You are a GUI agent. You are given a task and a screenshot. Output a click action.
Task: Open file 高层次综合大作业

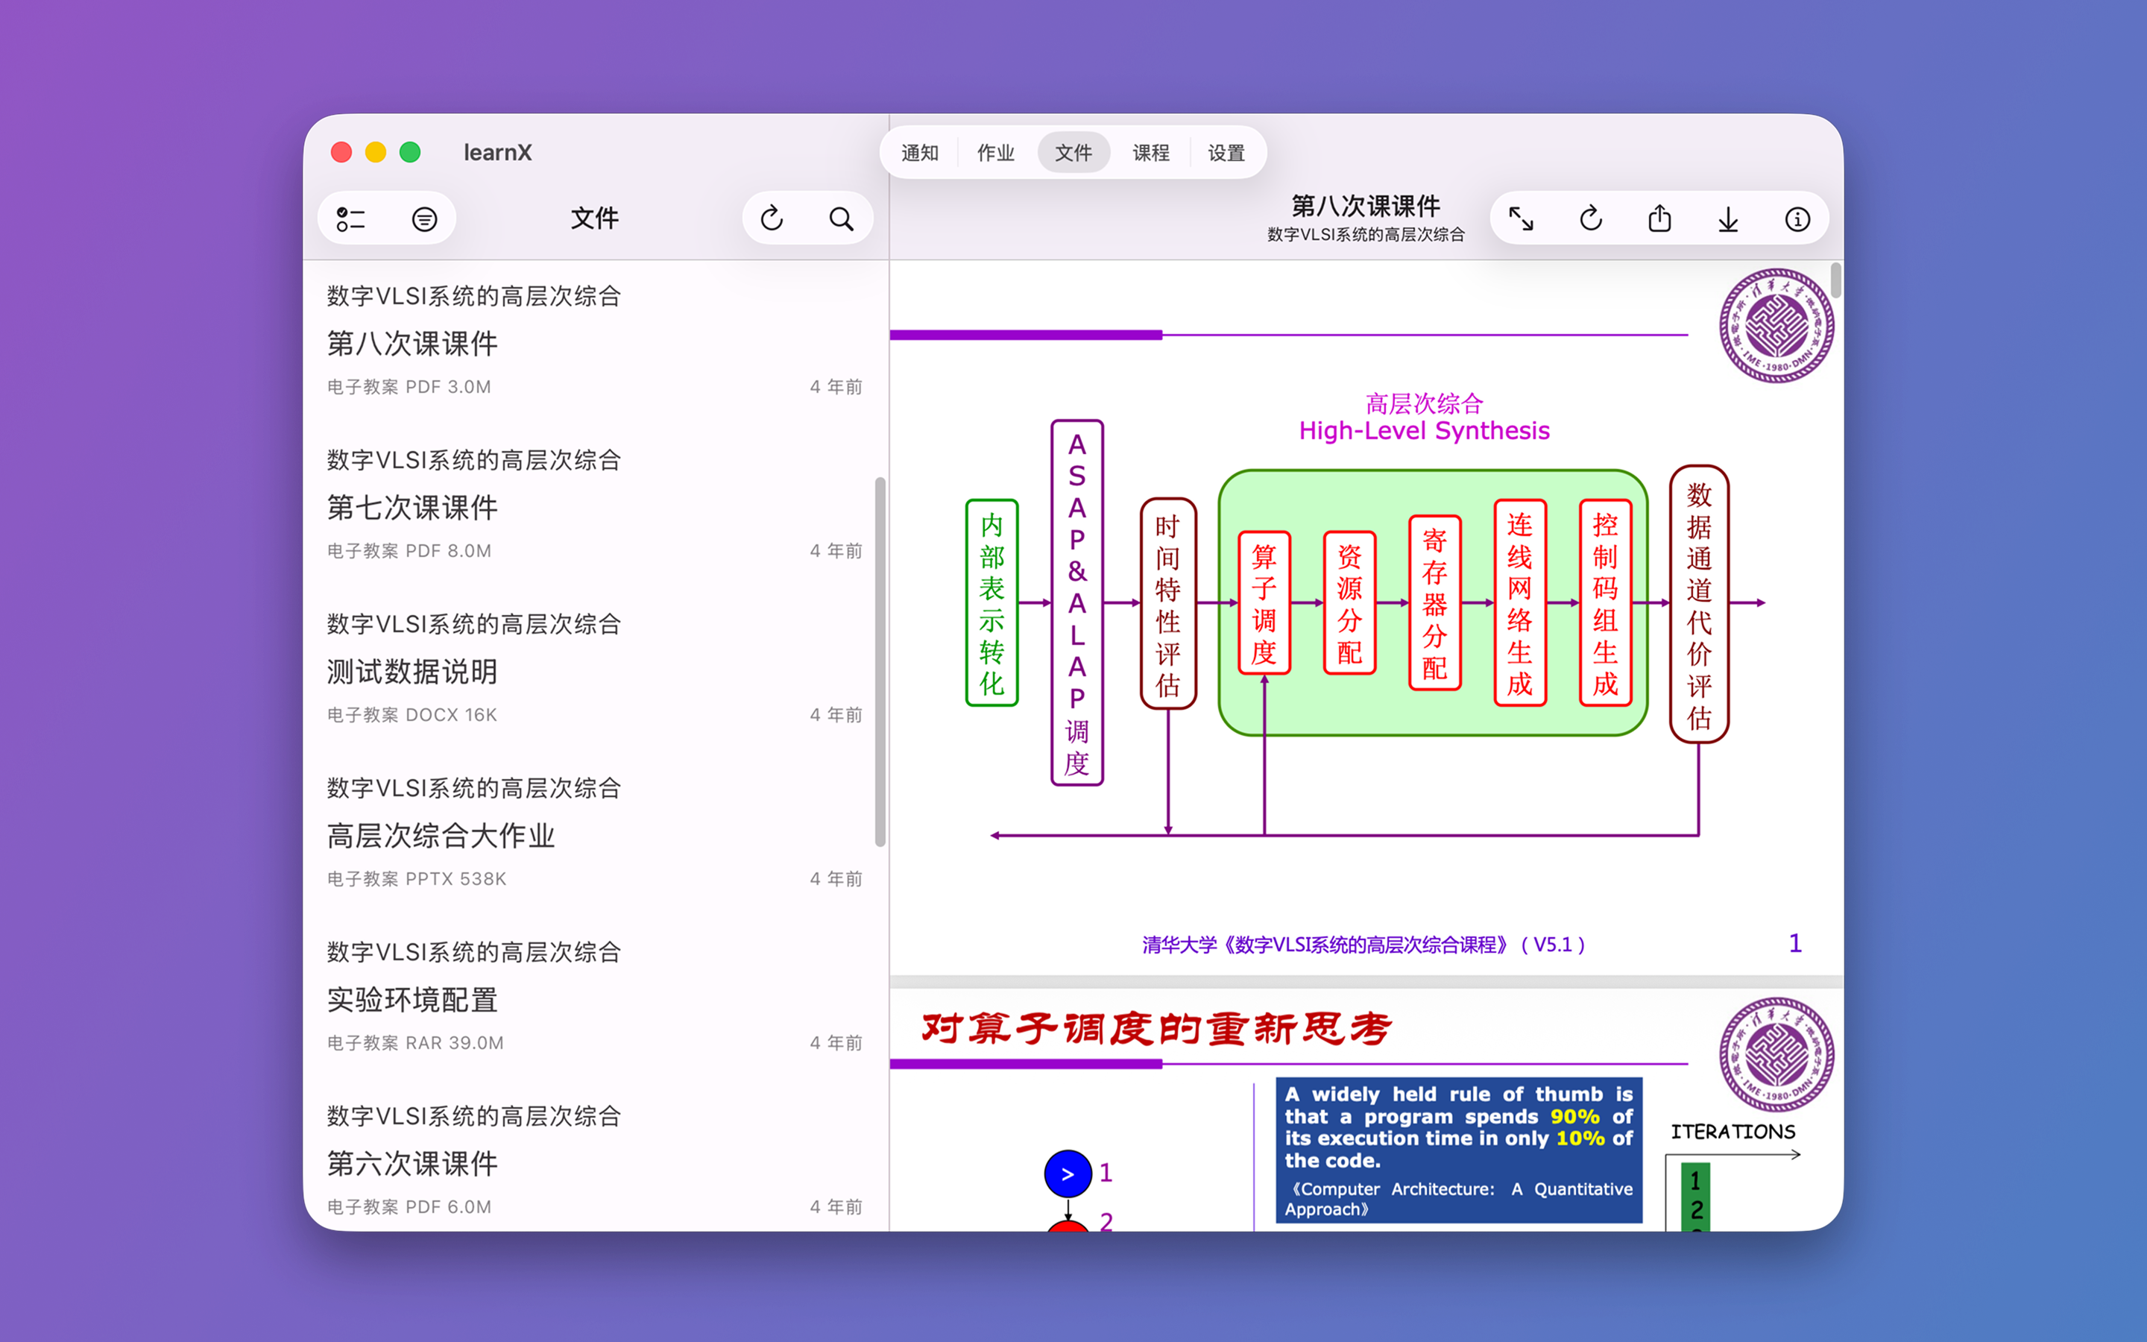[594, 834]
